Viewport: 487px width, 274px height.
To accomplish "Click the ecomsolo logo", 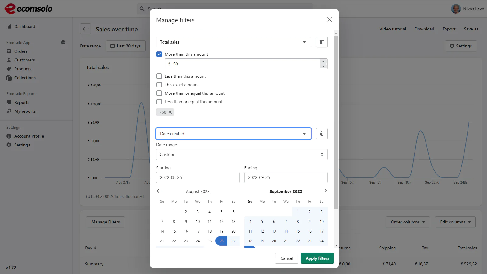I will (x=28, y=9).
